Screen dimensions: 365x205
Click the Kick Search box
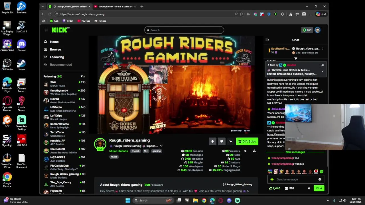coord(184,30)
